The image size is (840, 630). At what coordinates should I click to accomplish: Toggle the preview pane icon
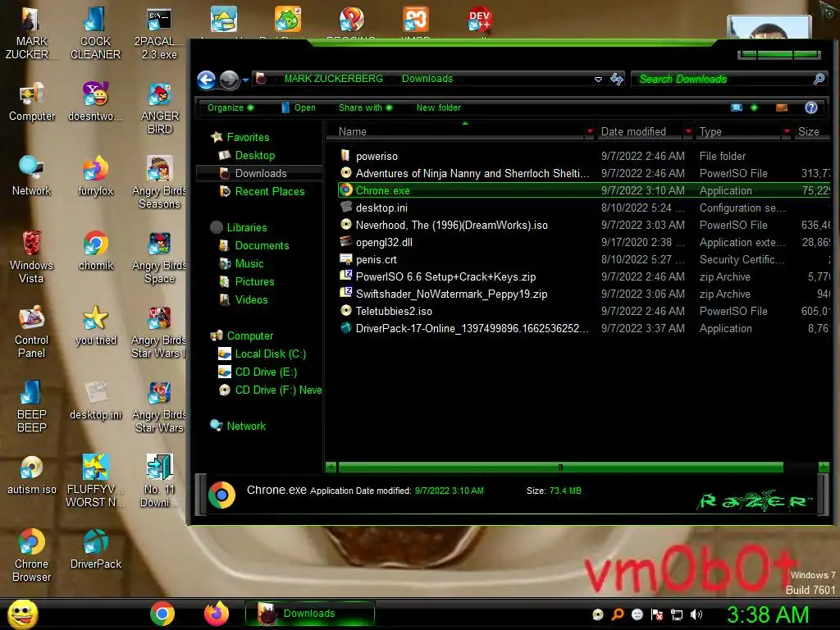pyautogui.click(x=782, y=107)
